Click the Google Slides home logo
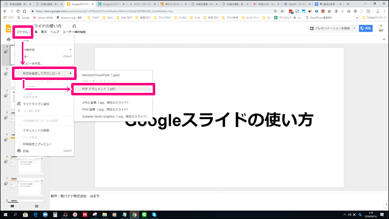Image resolution: width=389 pixels, height=219 pixels. click(8, 28)
